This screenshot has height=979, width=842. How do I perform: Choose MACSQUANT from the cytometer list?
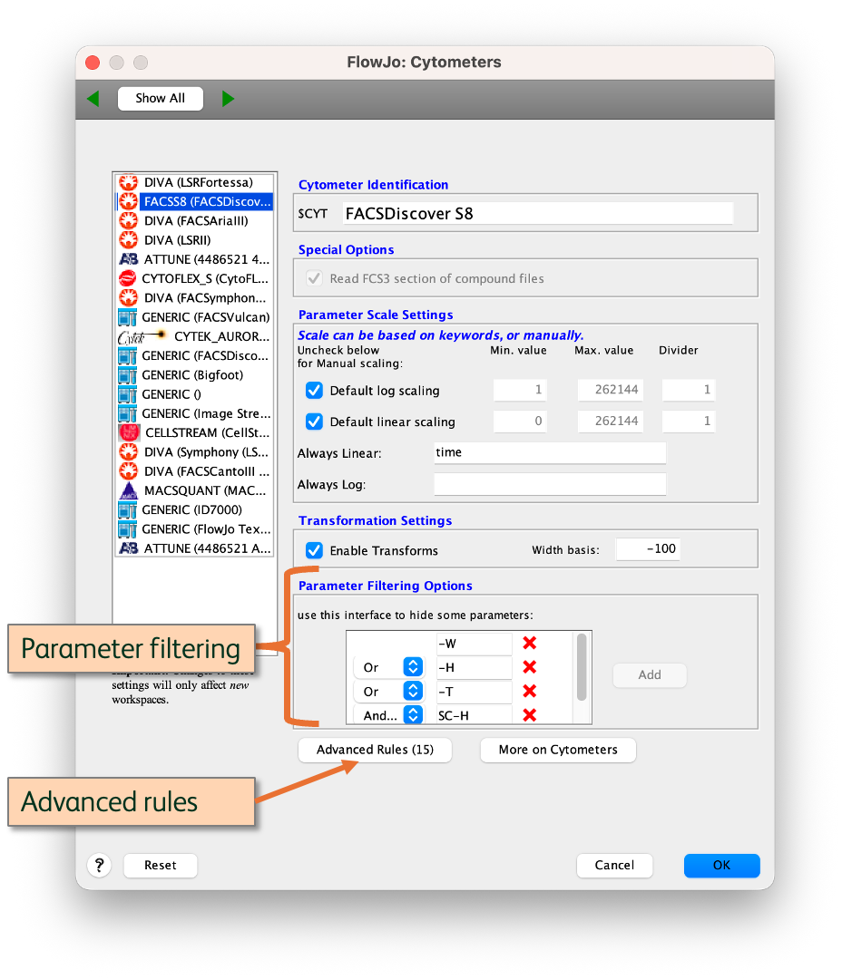click(x=194, y=490)
